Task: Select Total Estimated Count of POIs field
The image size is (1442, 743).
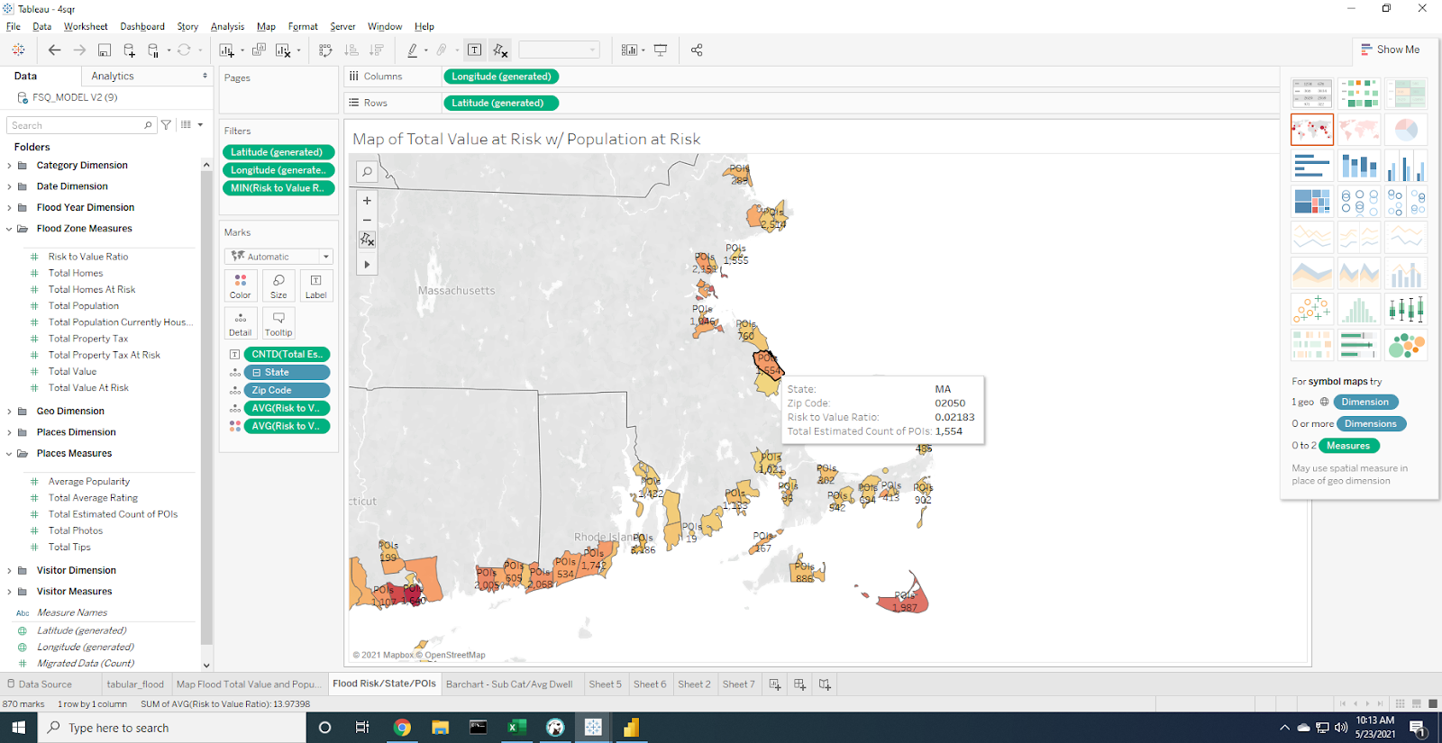Action: pyautogui.click(x=113, y=514)
